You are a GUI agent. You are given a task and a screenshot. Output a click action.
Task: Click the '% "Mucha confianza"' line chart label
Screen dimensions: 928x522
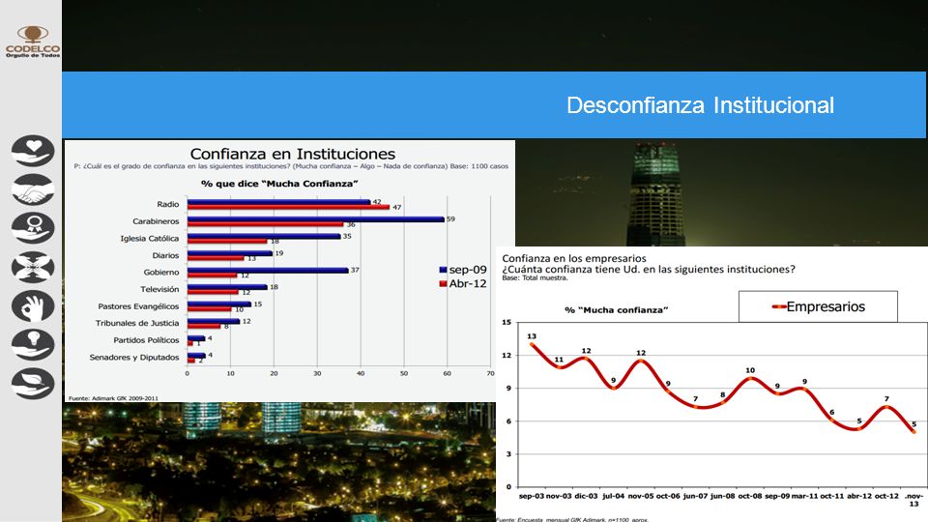pyautogui.click(x=616, y=310)
